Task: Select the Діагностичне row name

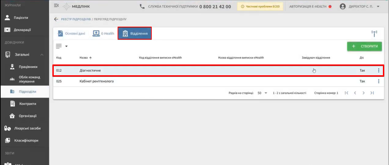Action: pos(90,71)
